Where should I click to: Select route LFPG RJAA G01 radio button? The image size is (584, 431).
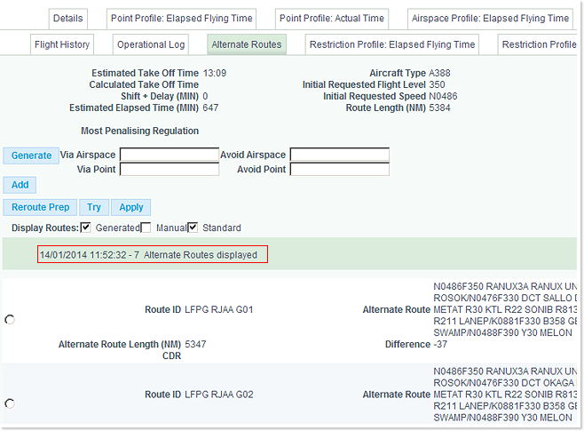[x=10, y=320]
